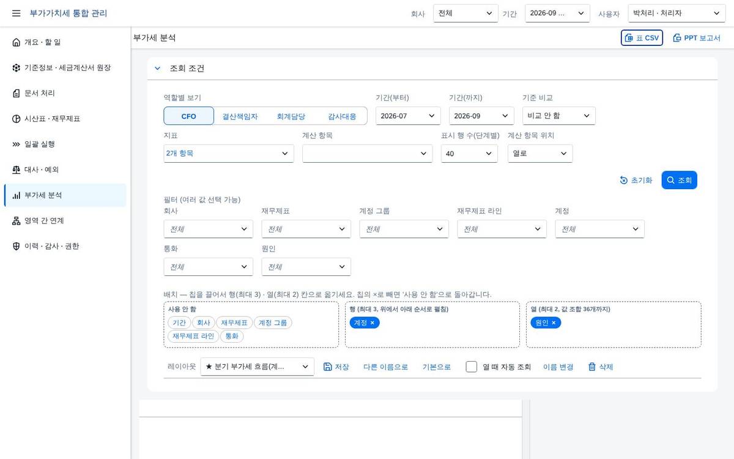Open the empty 계산 항목 dropdown

[368, 154]
